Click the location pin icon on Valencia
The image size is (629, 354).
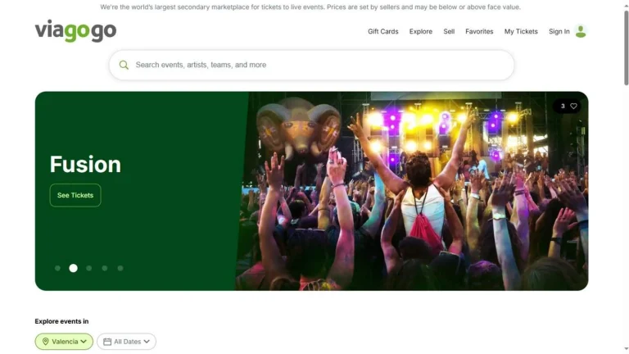click(45, 342)
